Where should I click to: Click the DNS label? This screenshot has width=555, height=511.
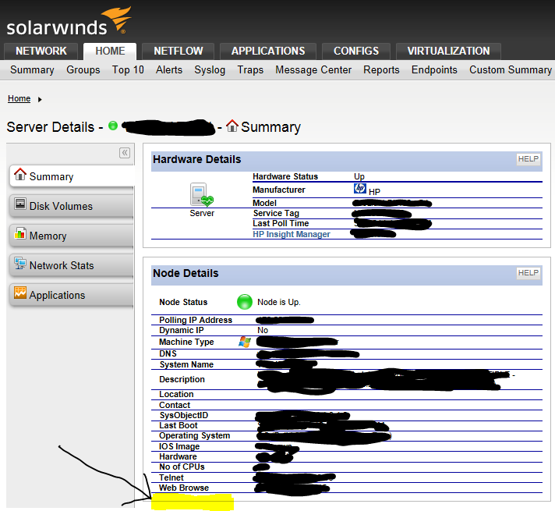pos(168,353)
